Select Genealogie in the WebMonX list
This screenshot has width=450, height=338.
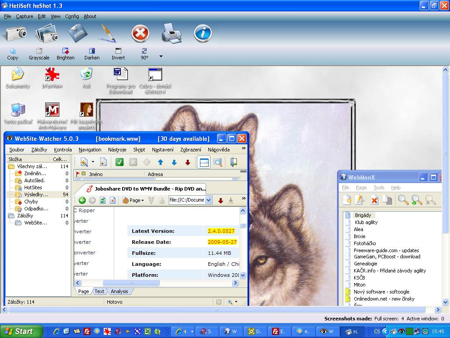tap(365, 264)
